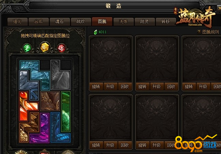221x154 pixels.
Task: Open the 洗炼 tab
Action: pos(123,22)
